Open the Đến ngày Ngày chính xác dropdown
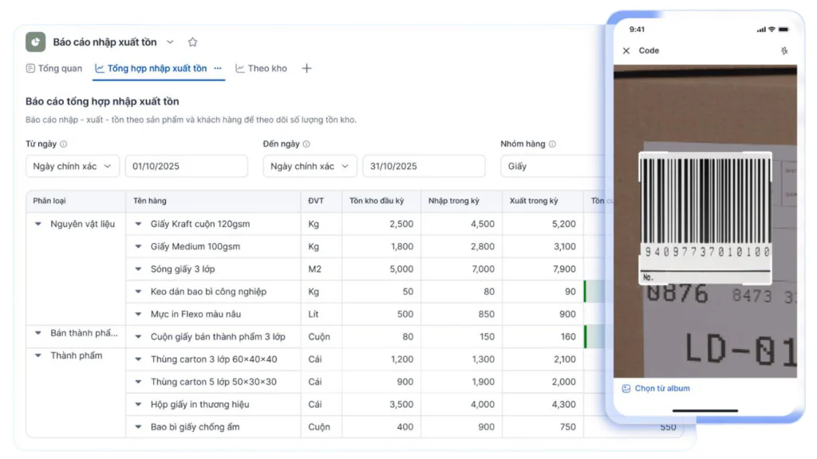 (310, 167)
